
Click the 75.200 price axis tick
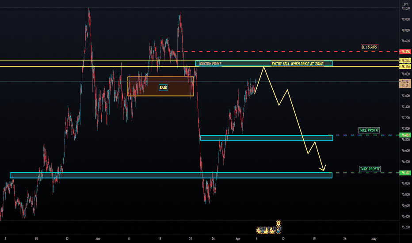click(405, 227)
